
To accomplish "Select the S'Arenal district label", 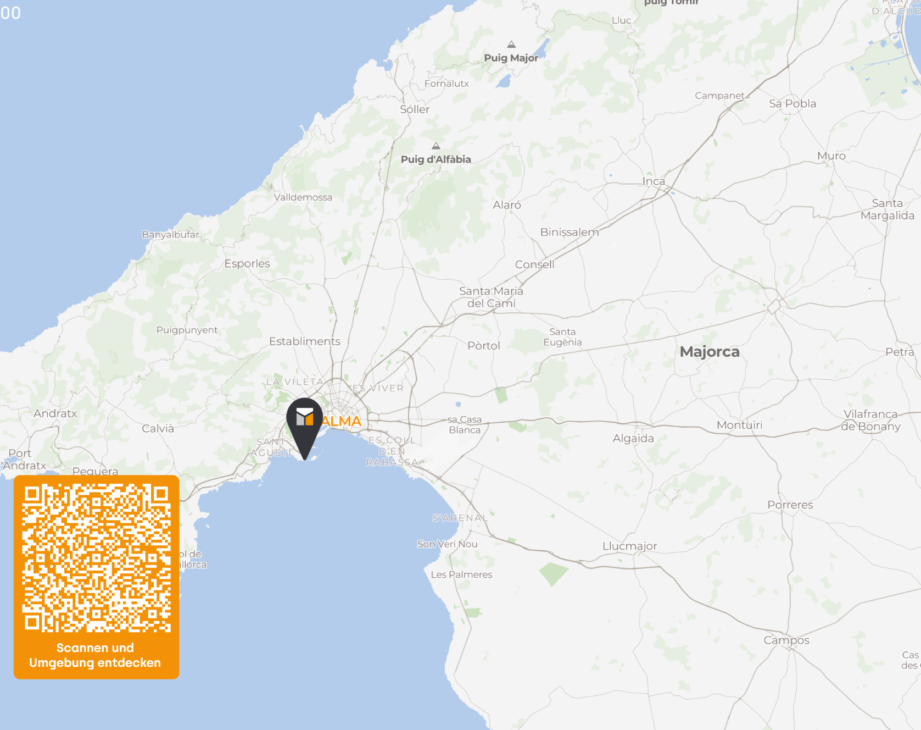I will 460,518.
